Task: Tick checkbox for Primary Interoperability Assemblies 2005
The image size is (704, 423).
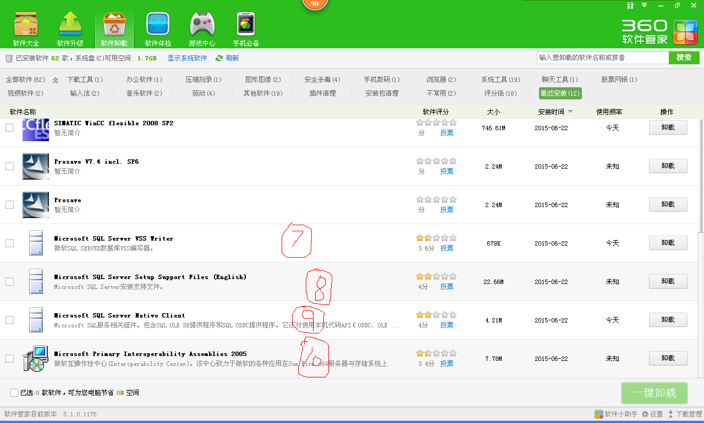Action: [x=9, y=359]
